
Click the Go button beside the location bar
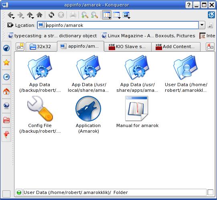pyautogui.click(x=210, y=25)
